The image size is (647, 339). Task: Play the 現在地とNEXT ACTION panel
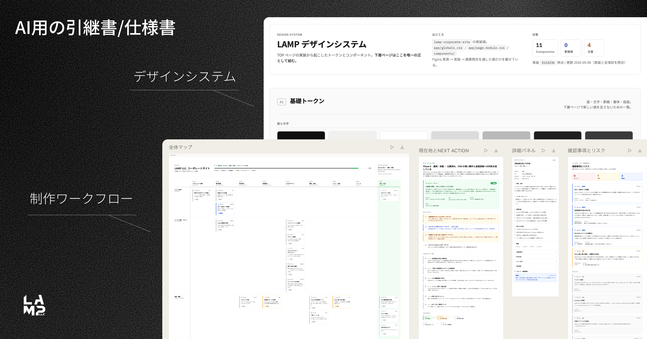[486, 151]
